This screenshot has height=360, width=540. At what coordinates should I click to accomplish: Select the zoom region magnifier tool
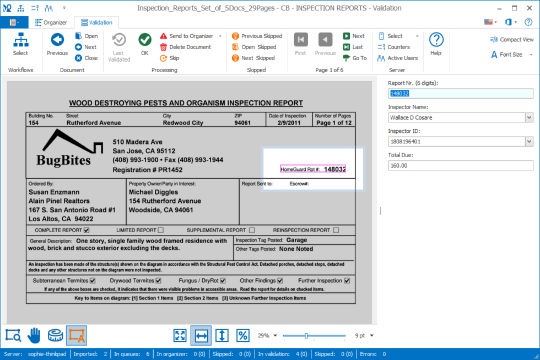(x=13, y=335)
